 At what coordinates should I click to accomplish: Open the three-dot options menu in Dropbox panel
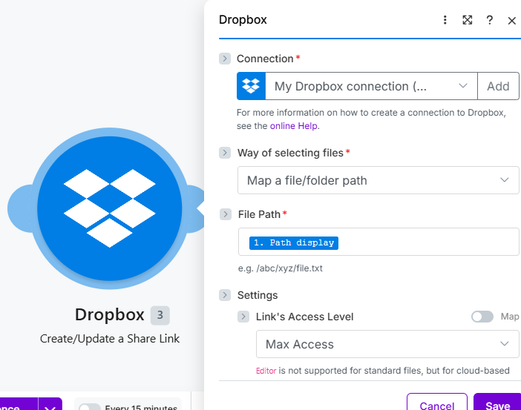pos(445,20)
